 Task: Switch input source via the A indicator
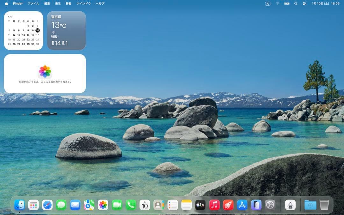[267, 4]
